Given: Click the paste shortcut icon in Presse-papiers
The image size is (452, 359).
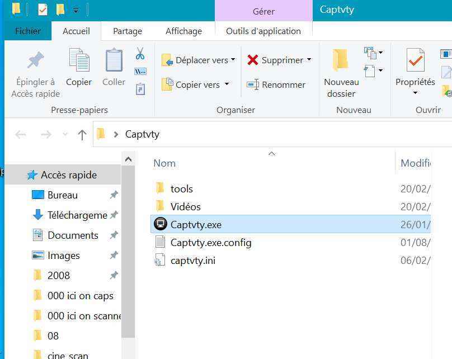Looking at the screenshot, I should tap(140, 89).
